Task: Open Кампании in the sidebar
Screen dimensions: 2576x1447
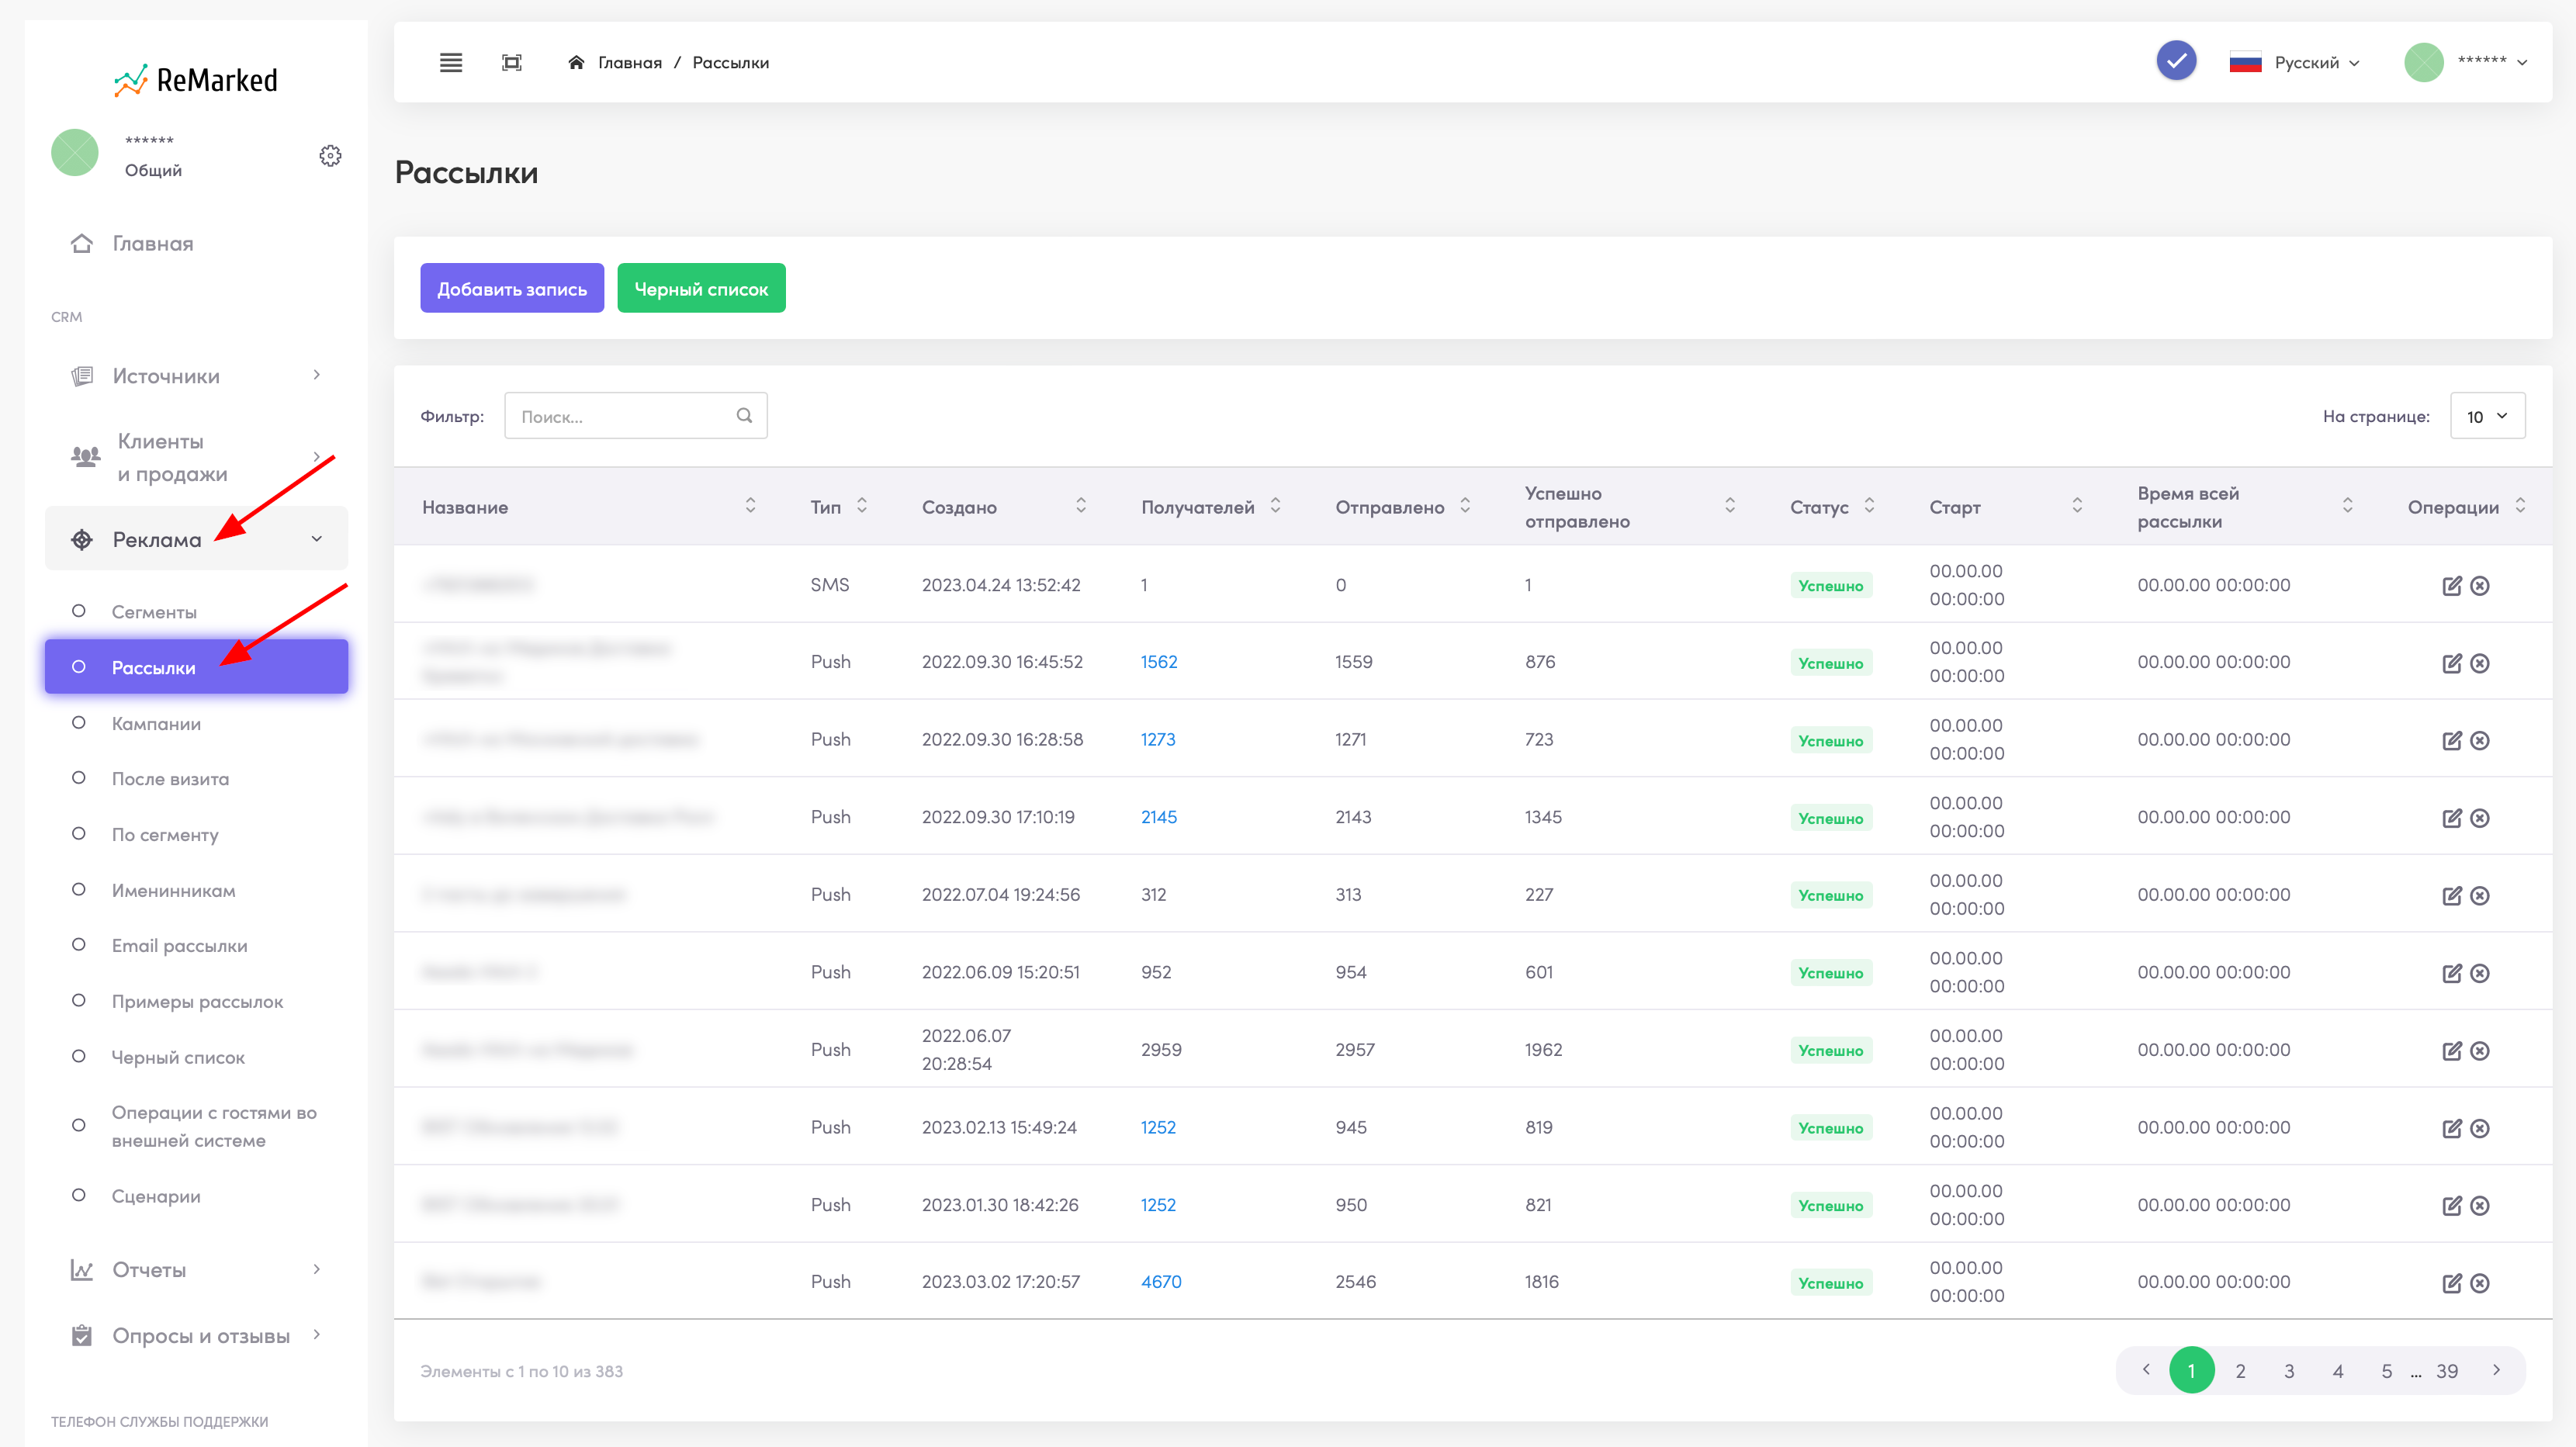Action: click(156, 723)
